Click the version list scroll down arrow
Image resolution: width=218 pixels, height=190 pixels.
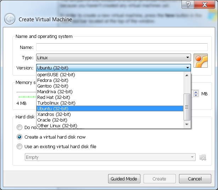[x=187, y=124]
